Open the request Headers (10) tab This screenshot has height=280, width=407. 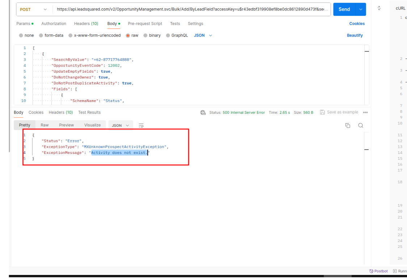[x=86, y=23]
